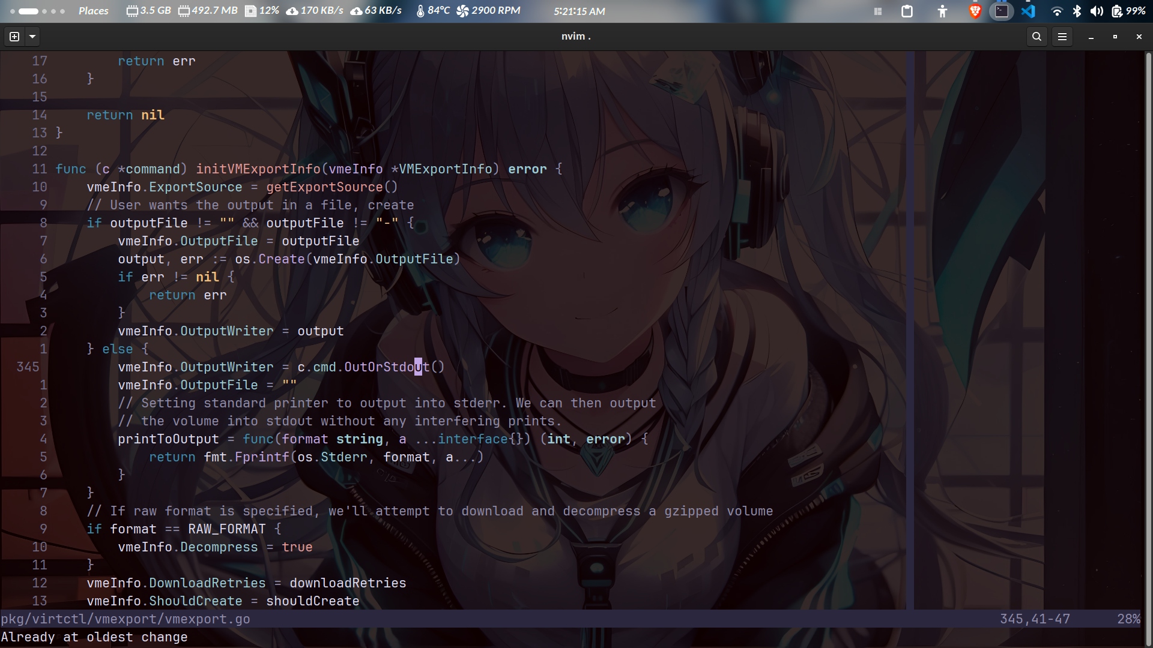1153x648 pixels.
Task: Click the comment 'Setting standard printer to output'
Action: point(387,403)
